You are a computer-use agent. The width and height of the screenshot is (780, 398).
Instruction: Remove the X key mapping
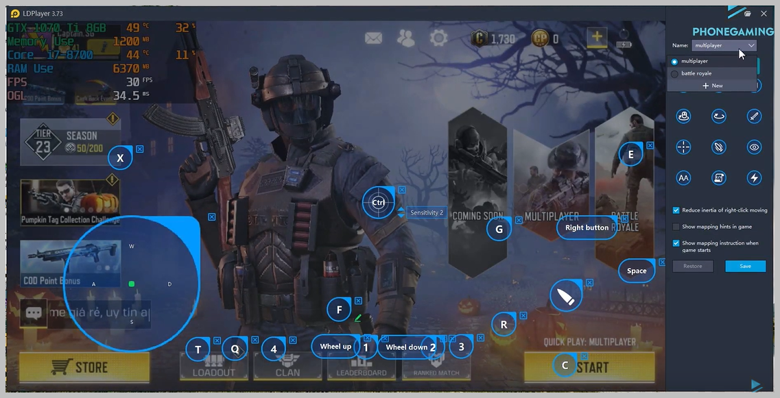(x=140, y=149)
